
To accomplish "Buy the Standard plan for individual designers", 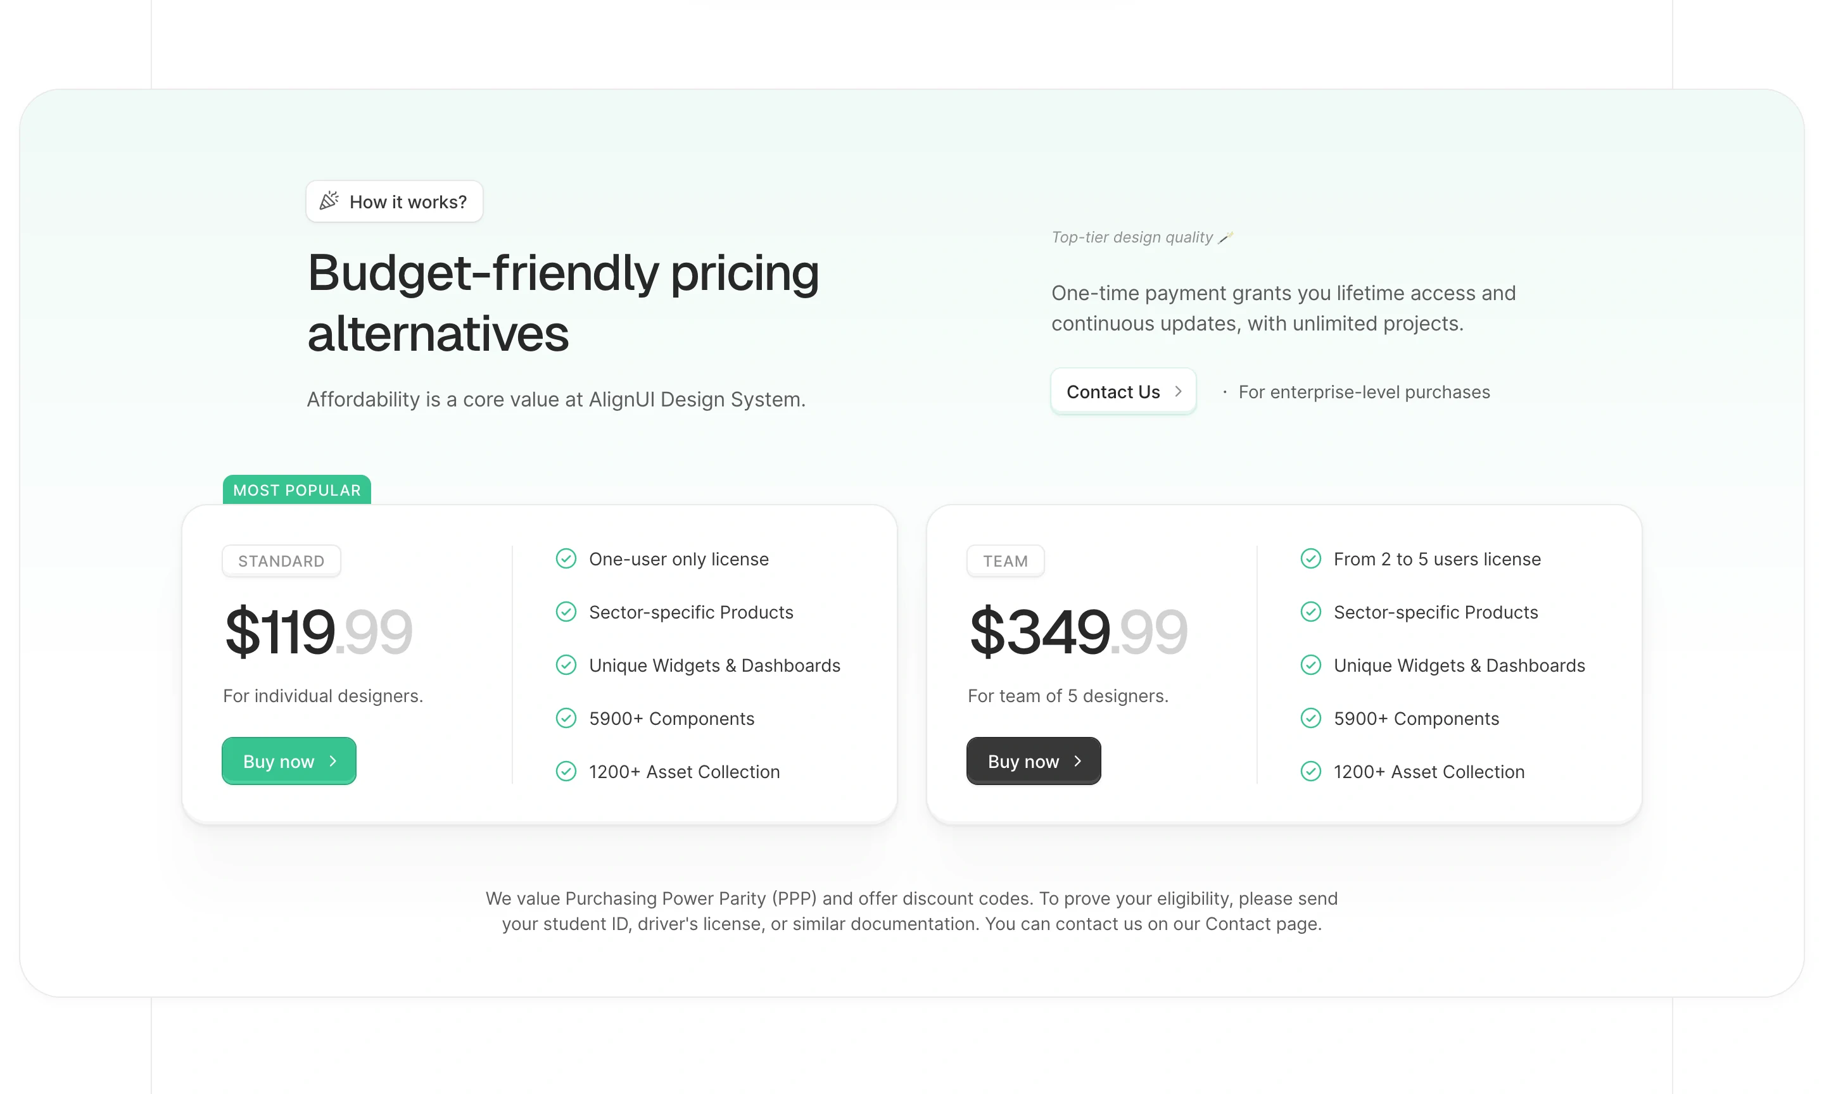I will point(288,761).
